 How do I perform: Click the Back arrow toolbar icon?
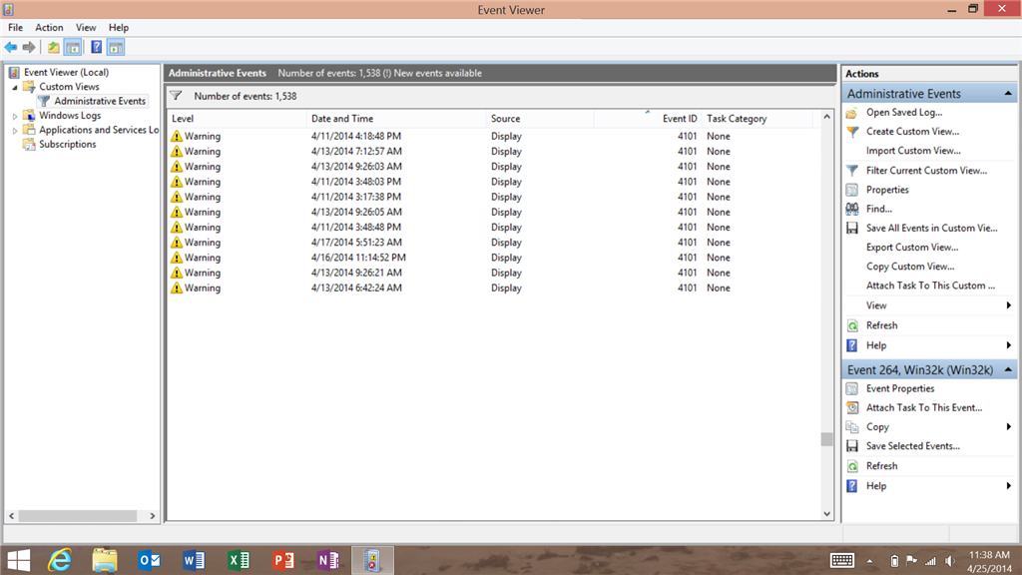(x=11, y=47)
